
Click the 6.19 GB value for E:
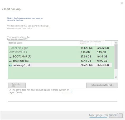[101, 52]
